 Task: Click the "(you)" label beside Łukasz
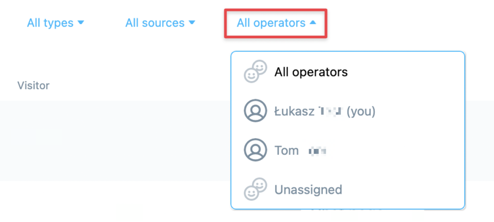[361, 111]
